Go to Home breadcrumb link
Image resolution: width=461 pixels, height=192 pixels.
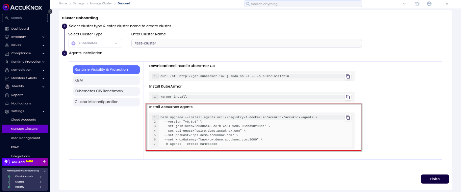(63, 3)
